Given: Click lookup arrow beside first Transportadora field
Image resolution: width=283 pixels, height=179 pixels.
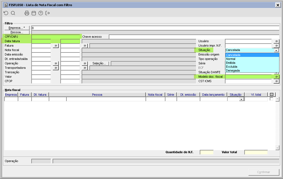Looking at the screenshot, I should (56, 68).
